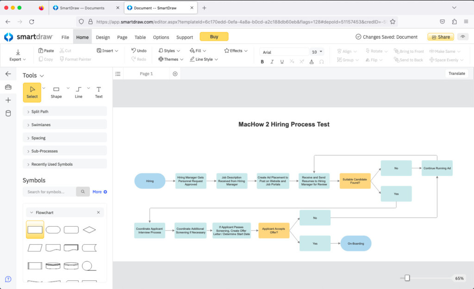Click the Undo button
The width and height of the screenshot is (474, 289).
tap(139, 51)
